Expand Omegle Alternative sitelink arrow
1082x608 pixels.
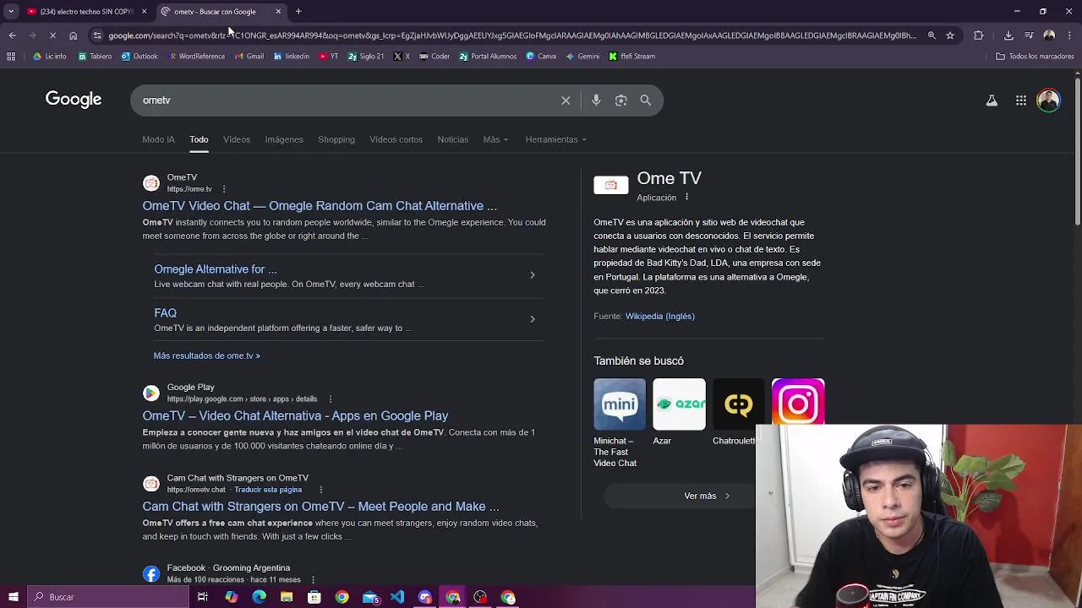(532, 275)
